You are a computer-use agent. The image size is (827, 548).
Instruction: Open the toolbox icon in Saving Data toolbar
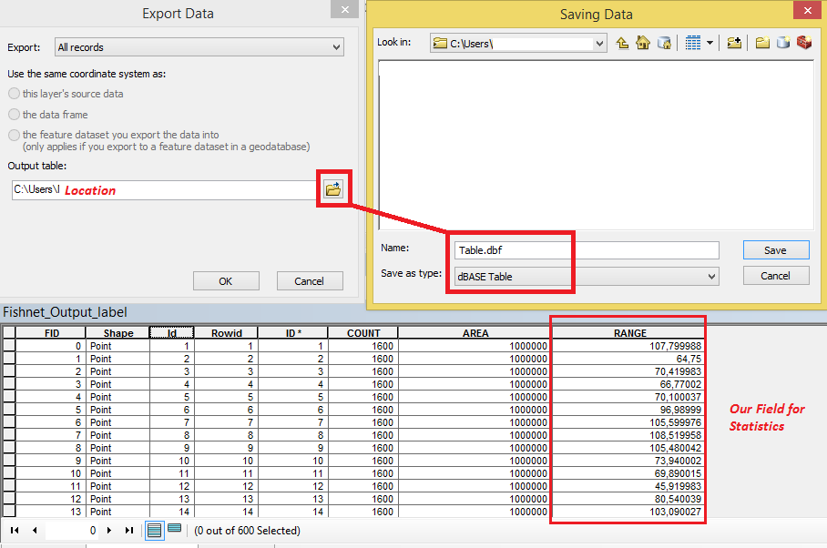coord(804,43)
